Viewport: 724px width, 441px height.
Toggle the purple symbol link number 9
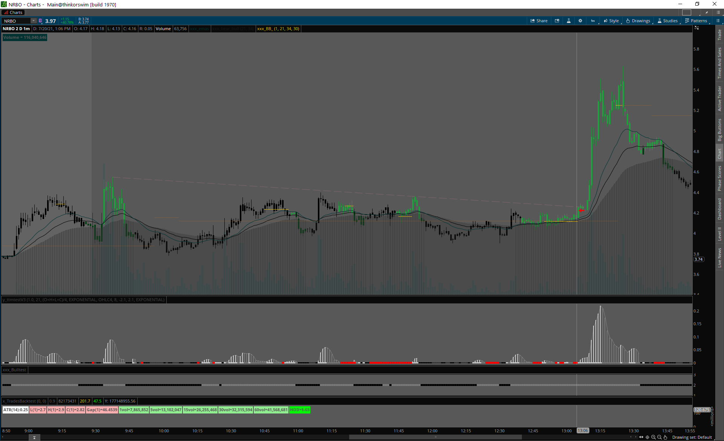tap(40, 21)
